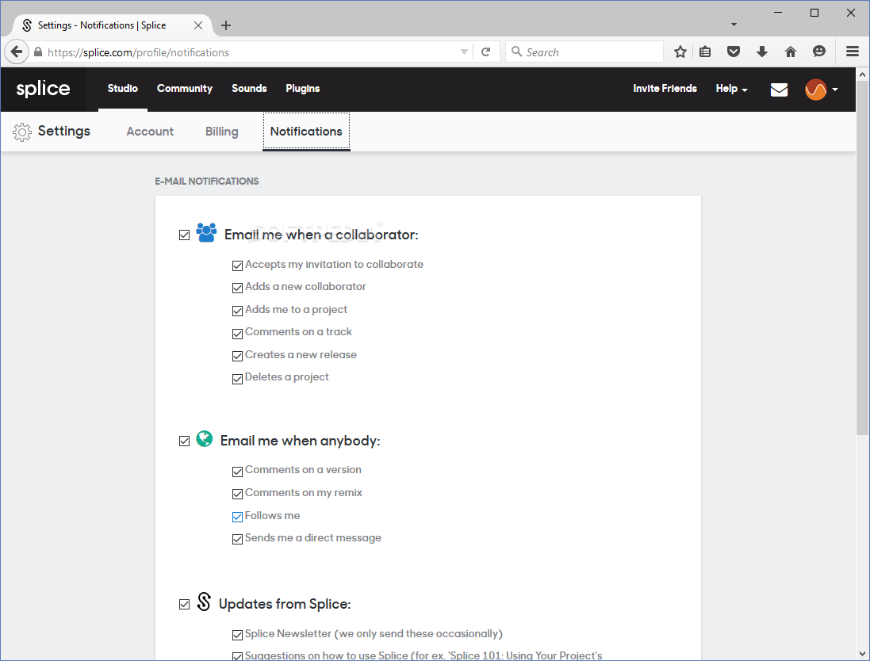Open the bookmarks list icon
Screen dimensions: 870x661
pos(705,52)
